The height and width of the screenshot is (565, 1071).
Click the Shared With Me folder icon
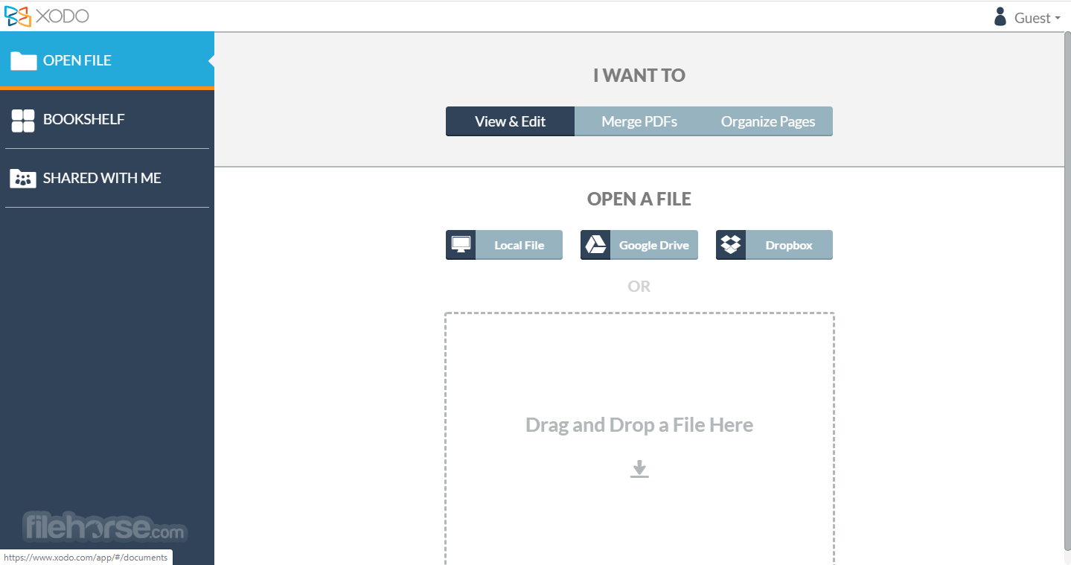[23, 179]
